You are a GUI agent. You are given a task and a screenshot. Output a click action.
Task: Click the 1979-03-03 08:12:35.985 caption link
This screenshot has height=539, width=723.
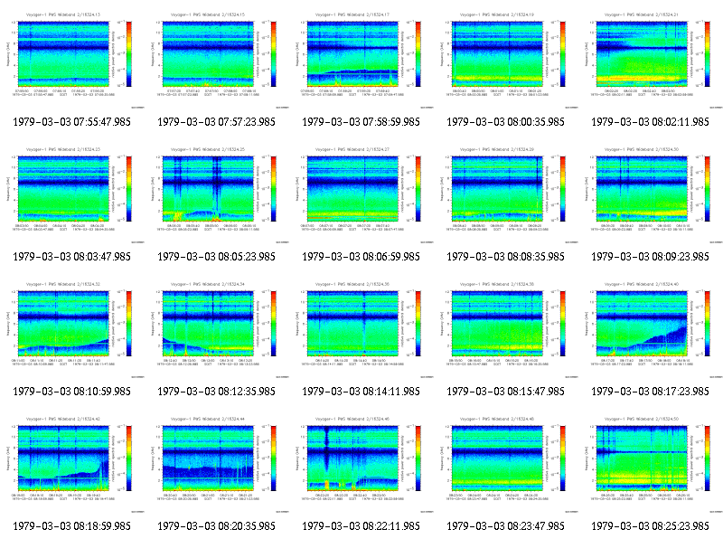216,392
